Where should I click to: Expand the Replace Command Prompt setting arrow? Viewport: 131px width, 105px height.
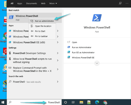click(58, 69)
